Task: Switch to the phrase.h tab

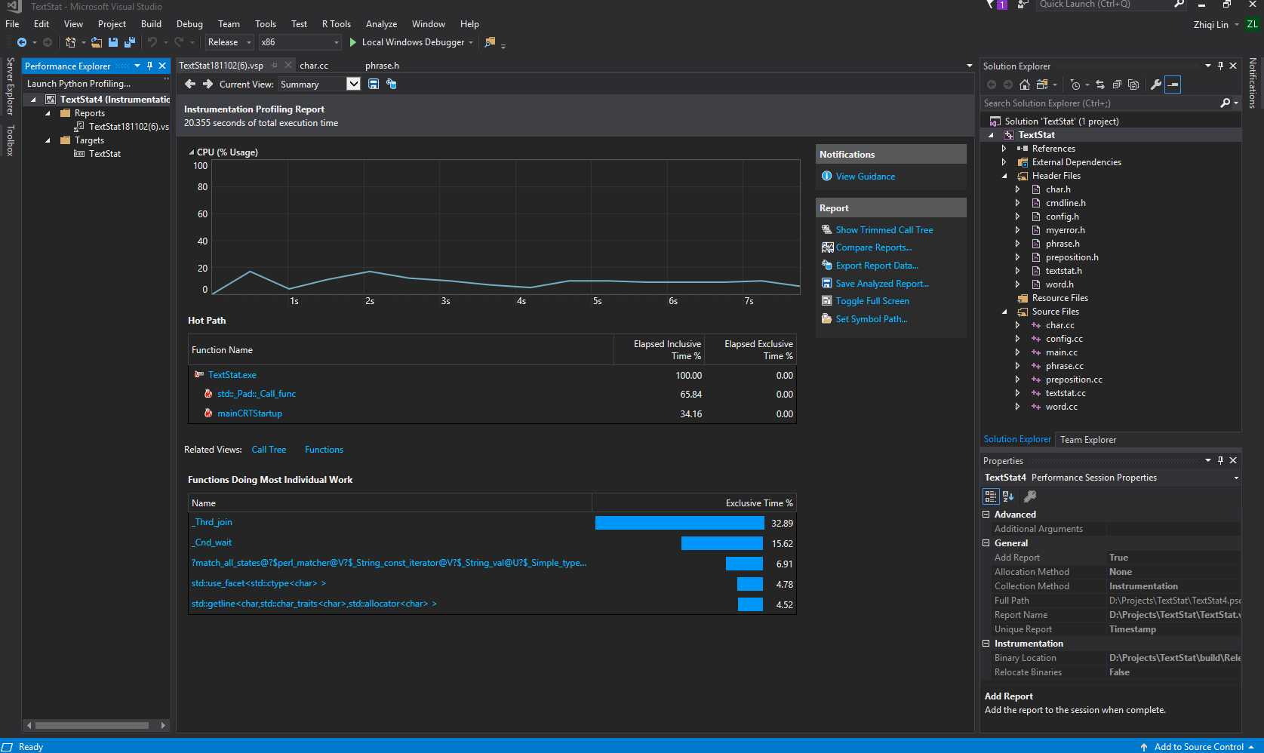Action: click(382, 66)
